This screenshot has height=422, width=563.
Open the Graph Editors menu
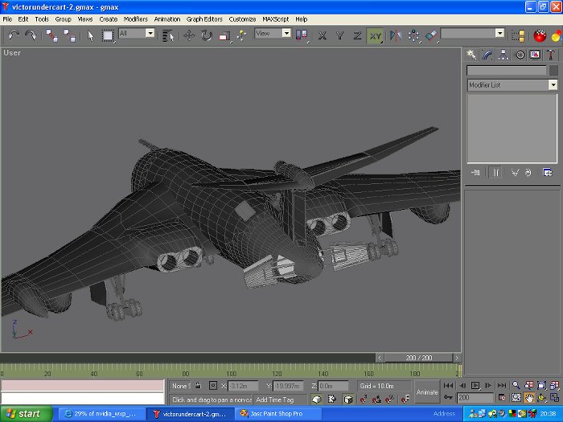click(204, 18)
